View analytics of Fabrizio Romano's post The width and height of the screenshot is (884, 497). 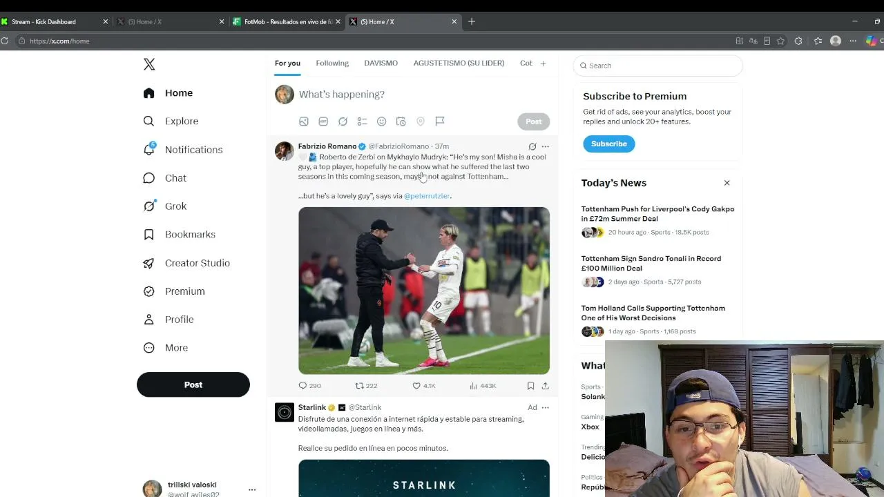coord(483,386)
